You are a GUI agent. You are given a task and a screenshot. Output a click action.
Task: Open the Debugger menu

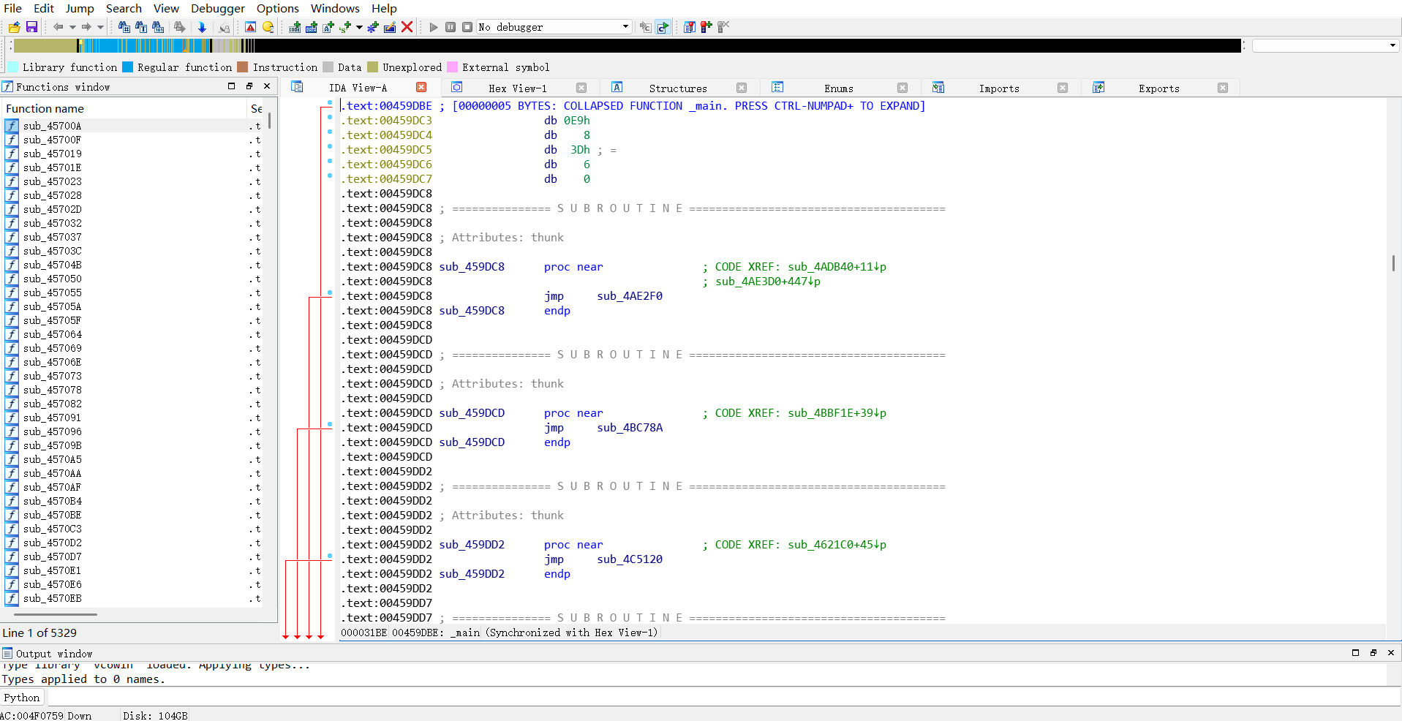(x=218, y=8)
